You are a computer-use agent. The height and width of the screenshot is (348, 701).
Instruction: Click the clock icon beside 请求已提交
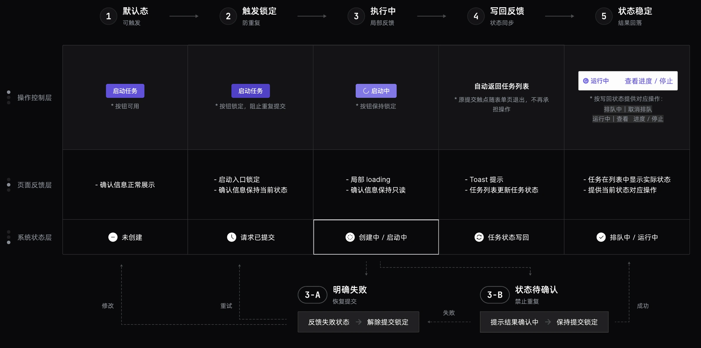coord(232,237)
